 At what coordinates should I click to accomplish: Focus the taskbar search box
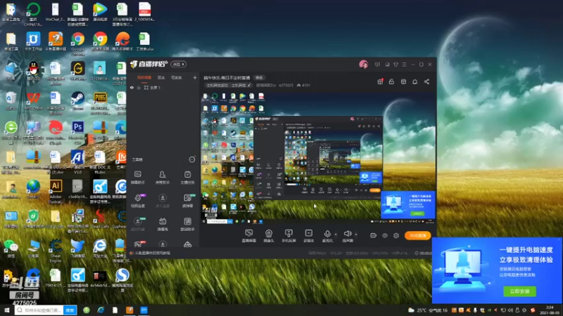[x=39, y=310]
